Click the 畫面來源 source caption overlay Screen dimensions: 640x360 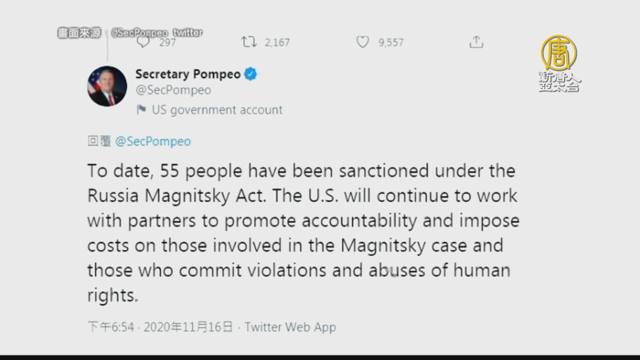pyautogui.click(x=79, y=33)
